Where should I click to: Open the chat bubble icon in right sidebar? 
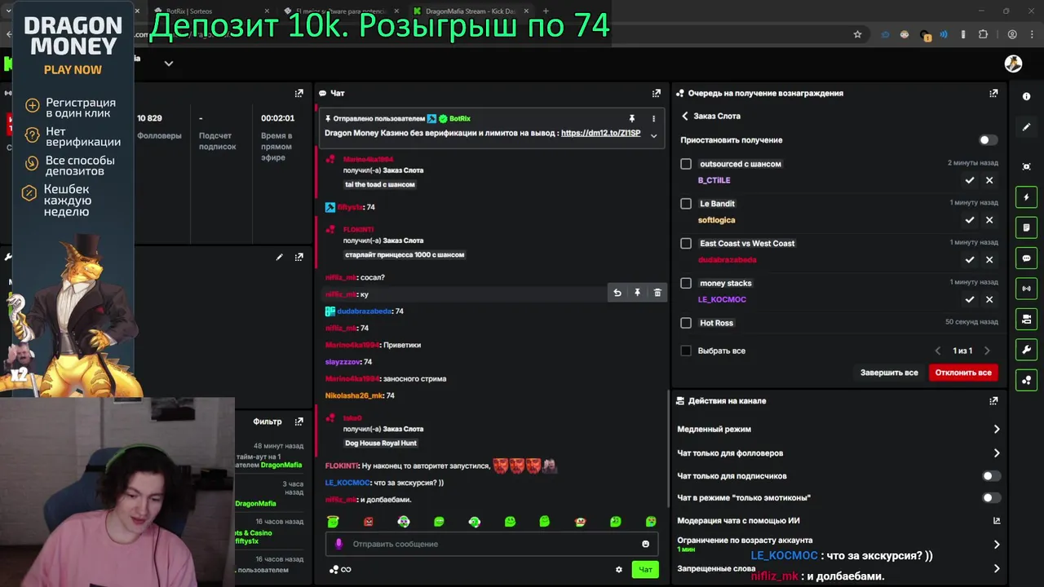click(x=1026, y=258)
